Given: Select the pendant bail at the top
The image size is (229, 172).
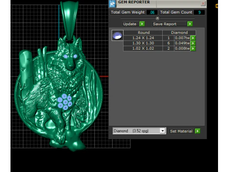Looking at the screenshot, I should click(70, 20).
